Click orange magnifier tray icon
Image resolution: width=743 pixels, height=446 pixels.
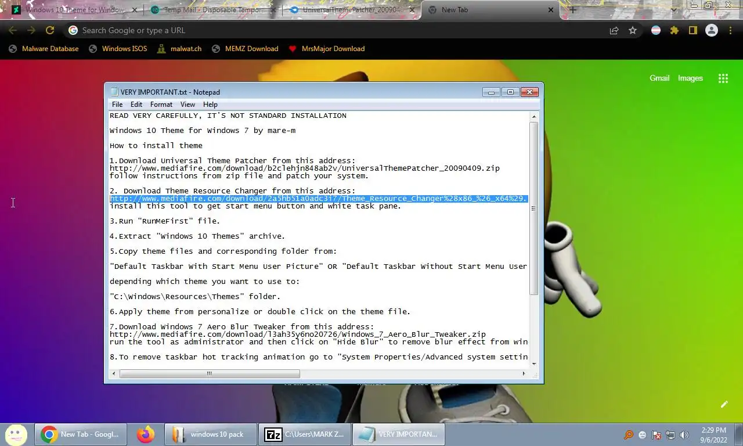pos(629,434)
